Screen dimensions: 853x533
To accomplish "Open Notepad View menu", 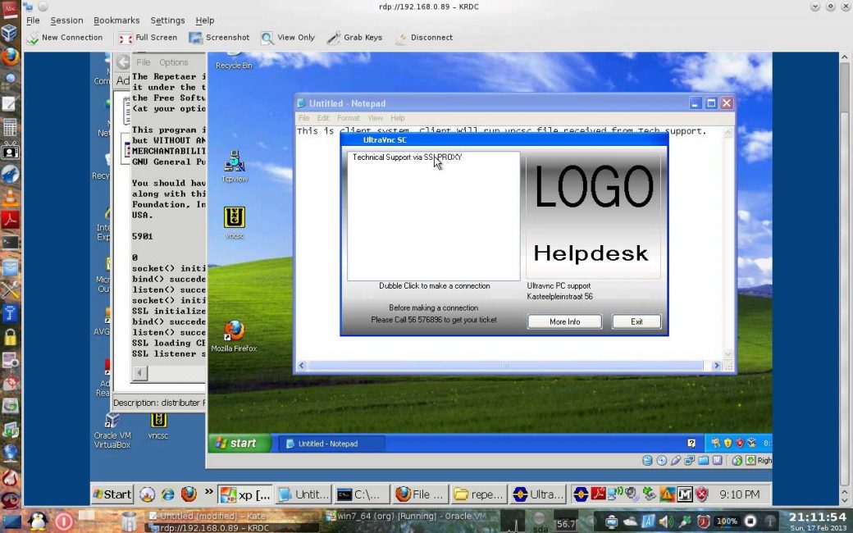I will (x=375, y=118).
